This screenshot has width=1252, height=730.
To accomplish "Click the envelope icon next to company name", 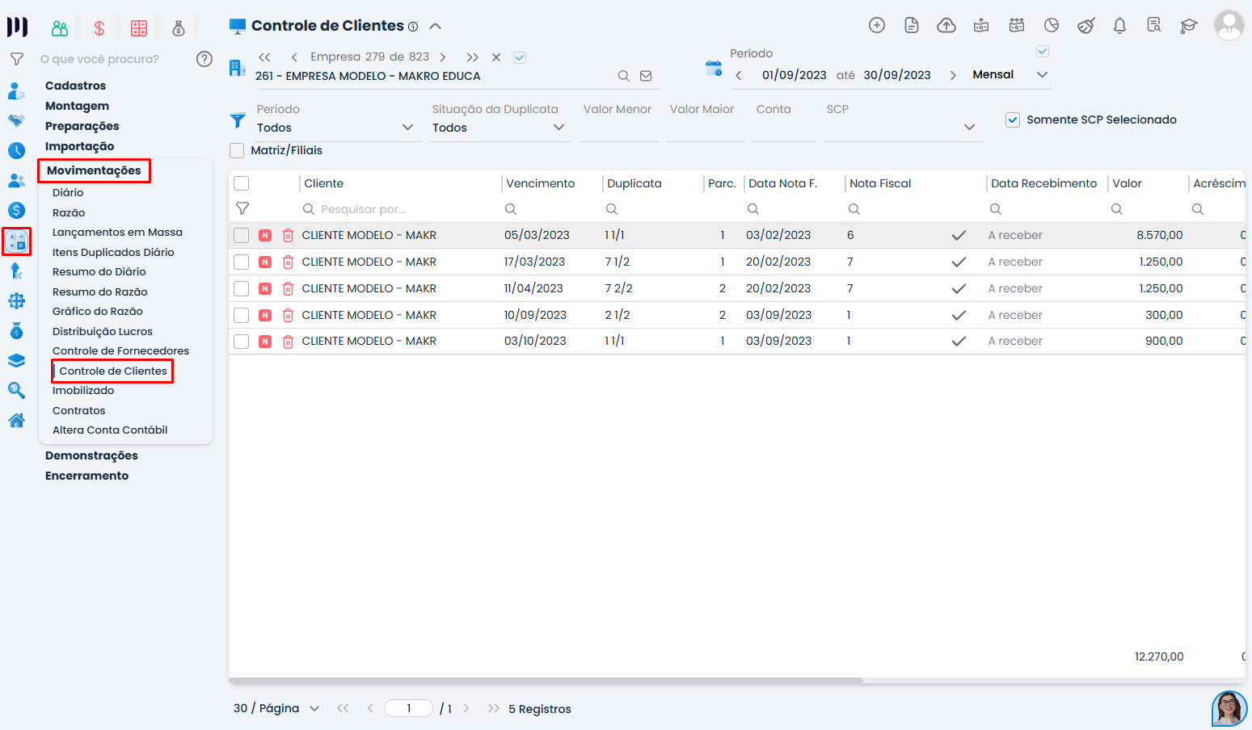I will pos(646,76).
